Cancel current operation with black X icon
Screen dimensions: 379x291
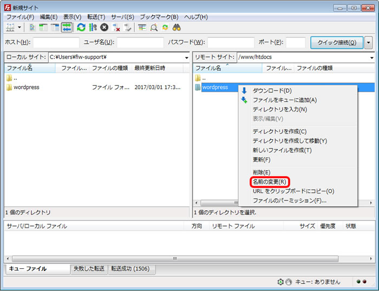coord(104,27)
